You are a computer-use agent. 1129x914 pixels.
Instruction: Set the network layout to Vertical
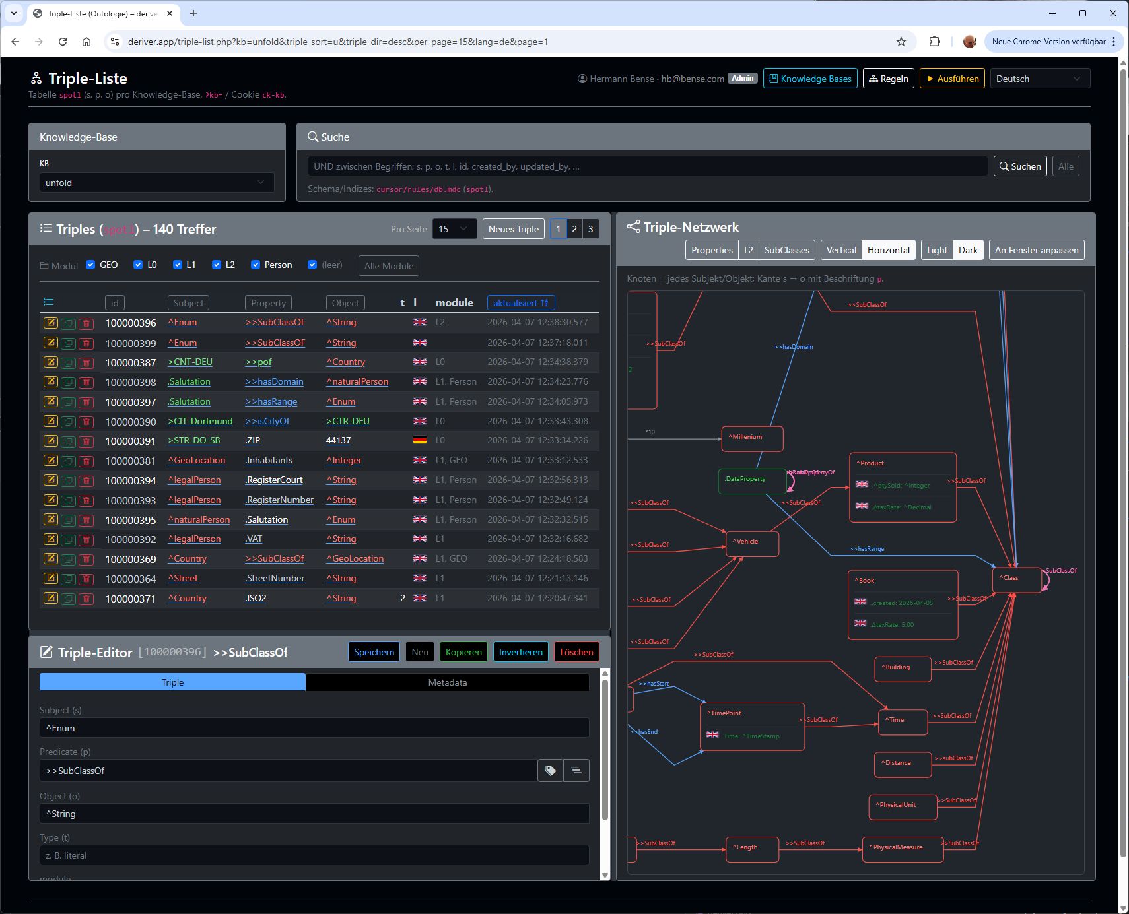841,250
